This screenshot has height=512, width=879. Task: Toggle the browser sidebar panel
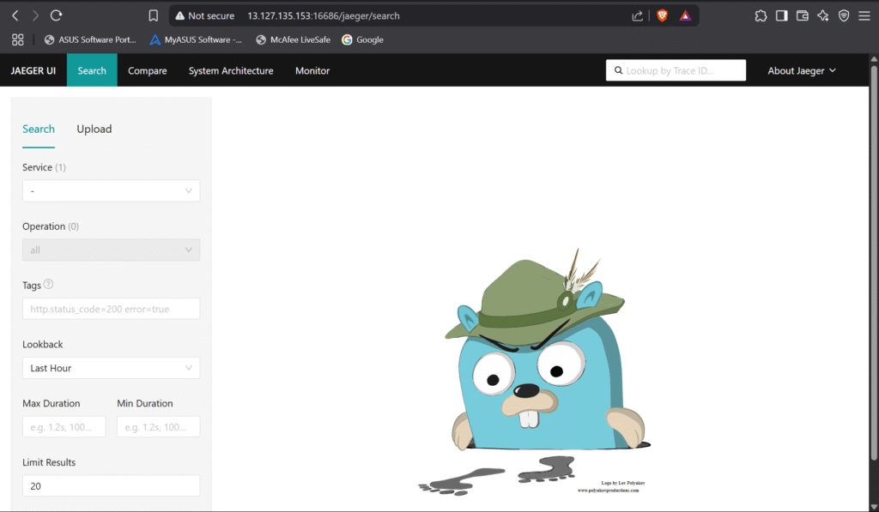coord(781,15)
